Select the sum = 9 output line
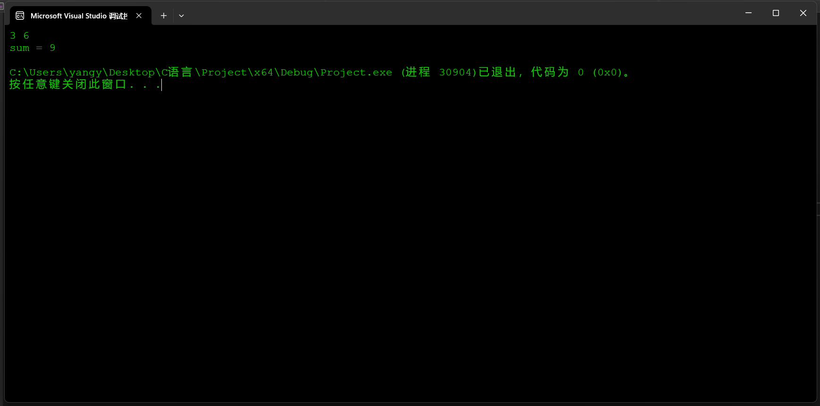Viewport: 820px width, 406px height. 32,48
